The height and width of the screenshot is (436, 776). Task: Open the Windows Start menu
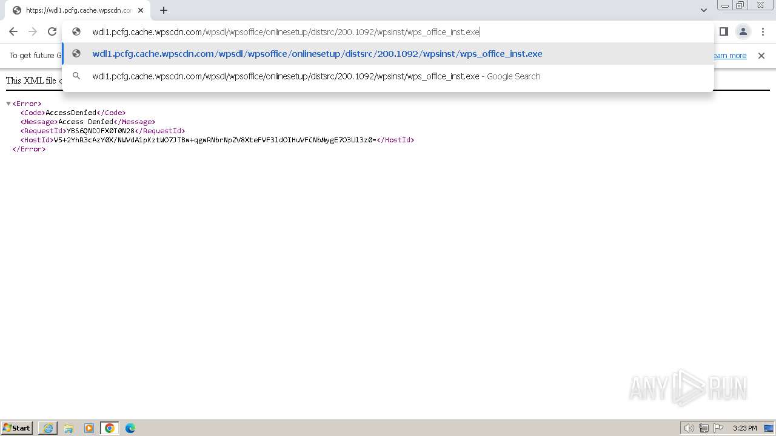pos(17,428)
